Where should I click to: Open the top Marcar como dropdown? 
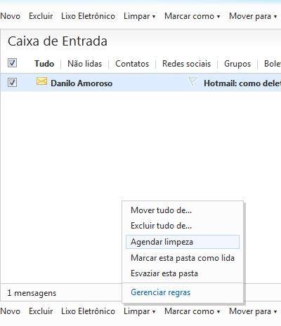tap(192, 16)
